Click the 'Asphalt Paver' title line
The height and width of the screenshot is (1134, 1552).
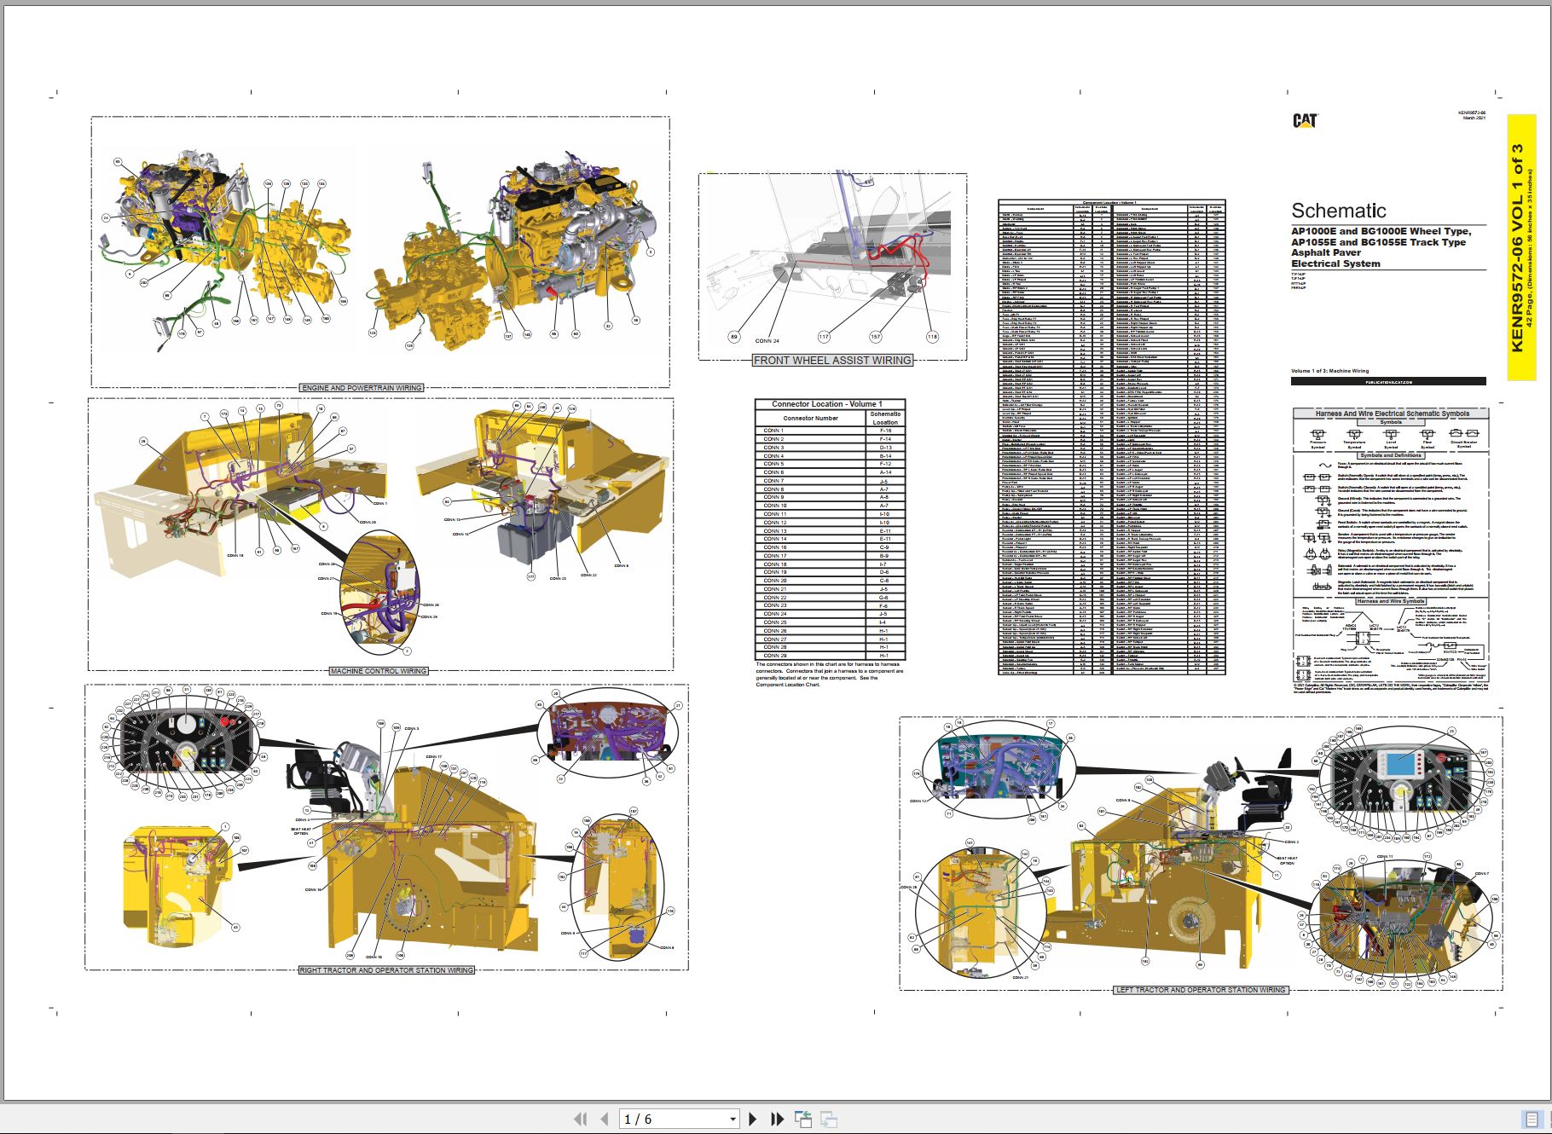1326,252
